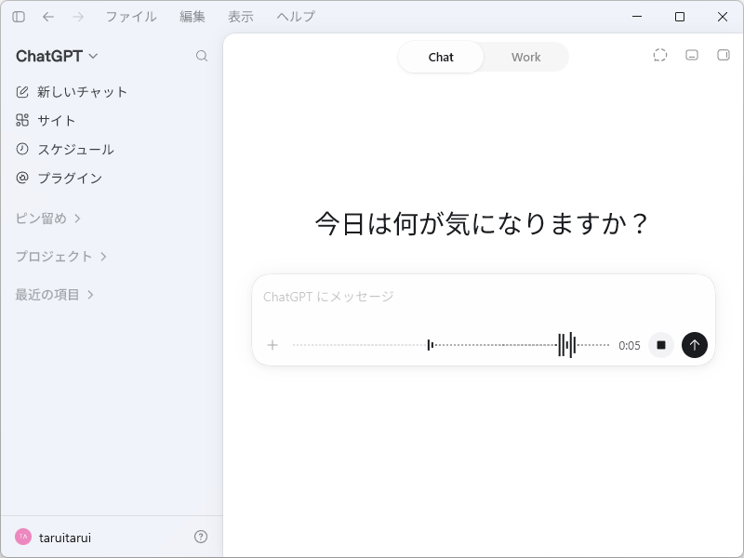
Task: Click the TA profile avatar
Action: point(23,537)
